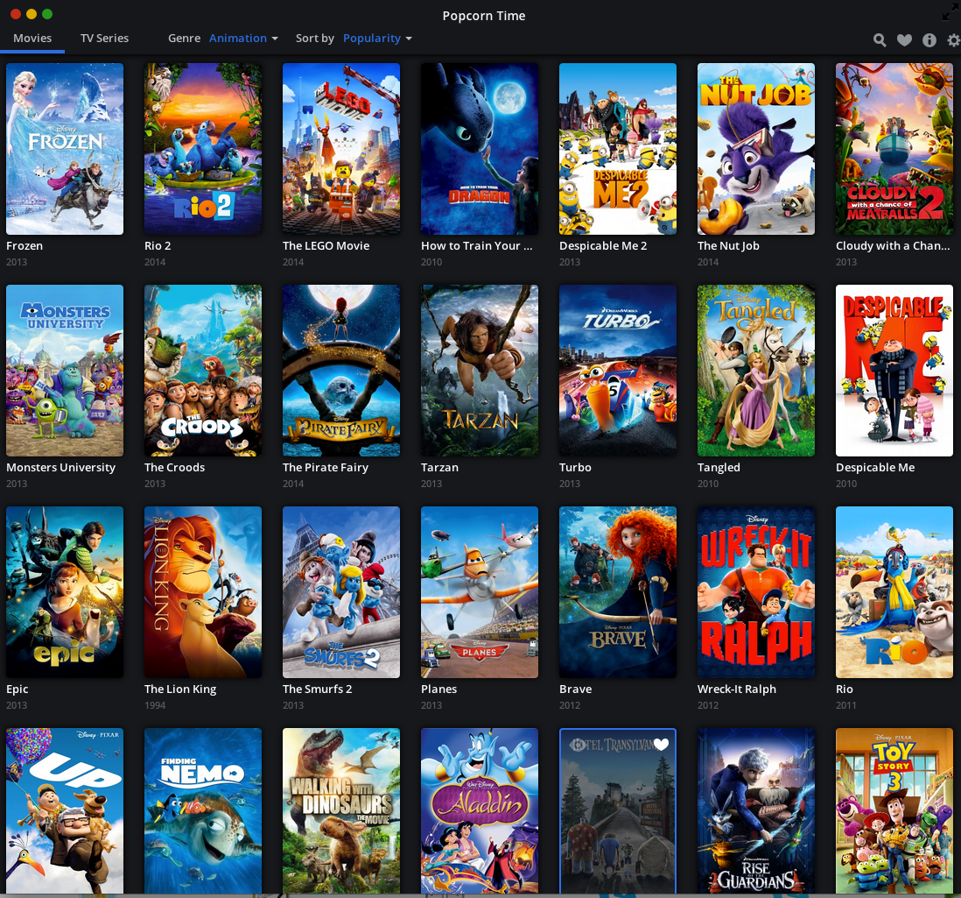
Task: Click the "Planes" title text
Action: tap(438, 689)
